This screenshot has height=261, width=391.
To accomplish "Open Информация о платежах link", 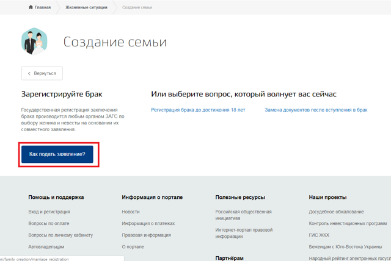I will (148, 223).
